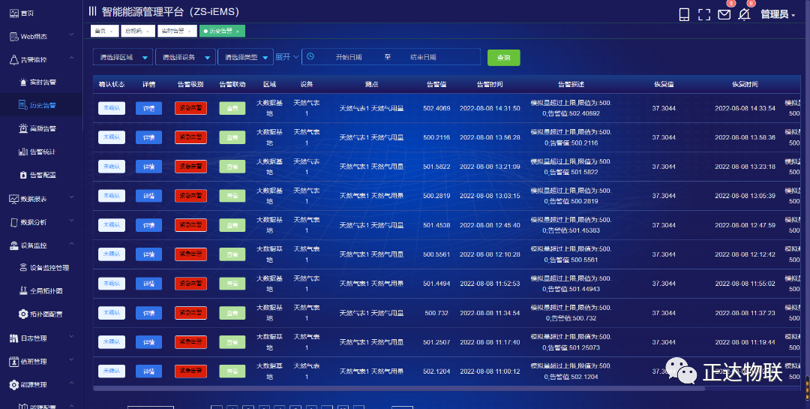Toggle fullscreen with the frame icon
Image resolution: width=810 pixels, height=409 pixels.
point(704,14)
